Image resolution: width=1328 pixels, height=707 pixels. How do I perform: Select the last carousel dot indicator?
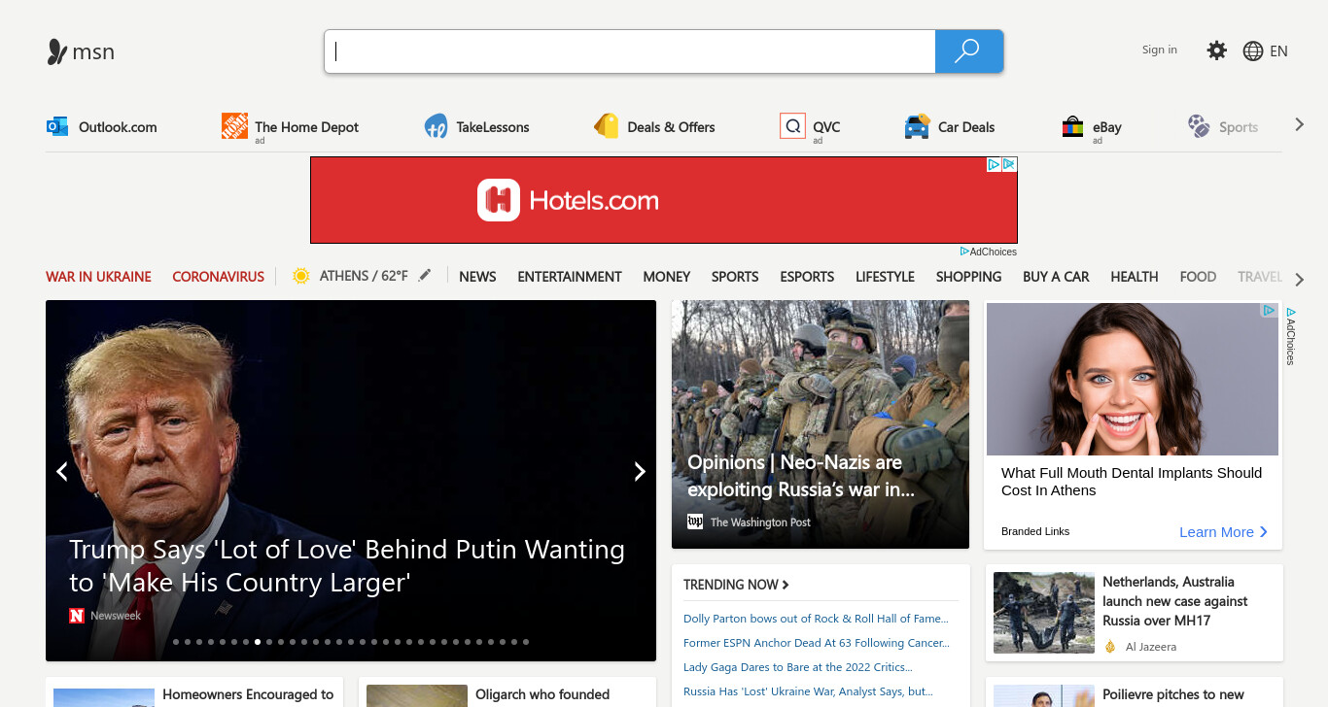tap(526, 642)
